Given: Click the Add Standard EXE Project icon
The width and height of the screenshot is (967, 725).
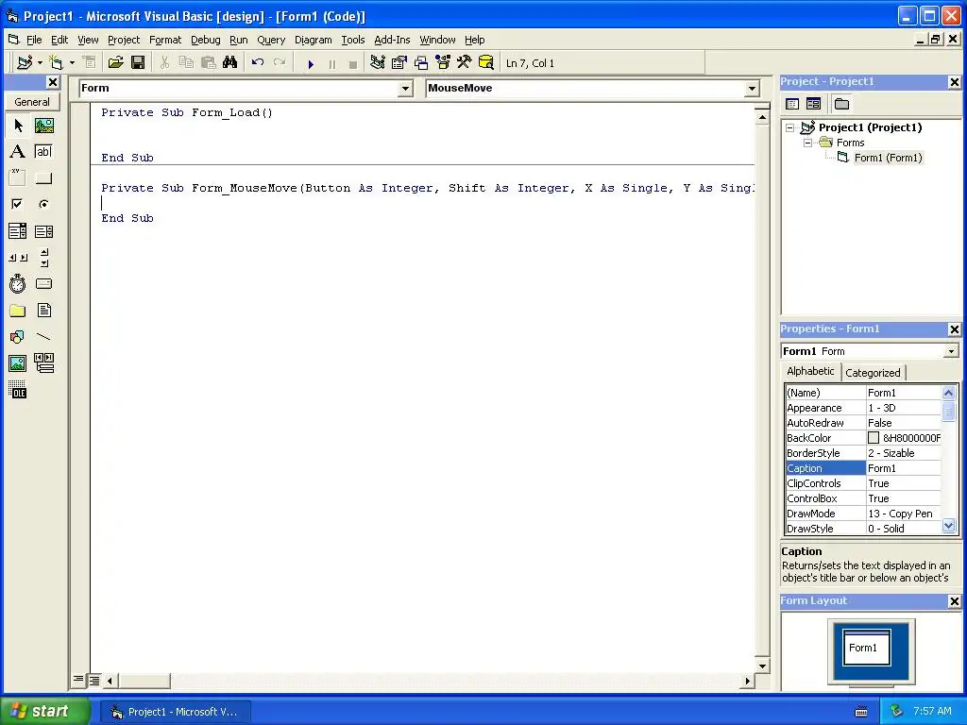Looking at the screenshot, I should (25, 63).
